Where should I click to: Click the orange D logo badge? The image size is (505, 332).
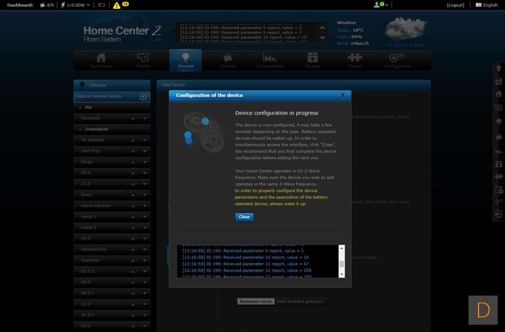(483, 310)
